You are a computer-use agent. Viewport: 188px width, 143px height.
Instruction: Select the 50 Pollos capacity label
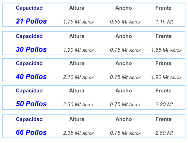[31, 104]
